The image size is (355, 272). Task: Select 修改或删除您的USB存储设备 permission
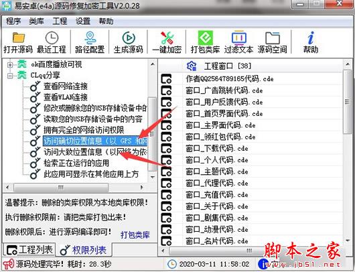[x=95, y=108]
